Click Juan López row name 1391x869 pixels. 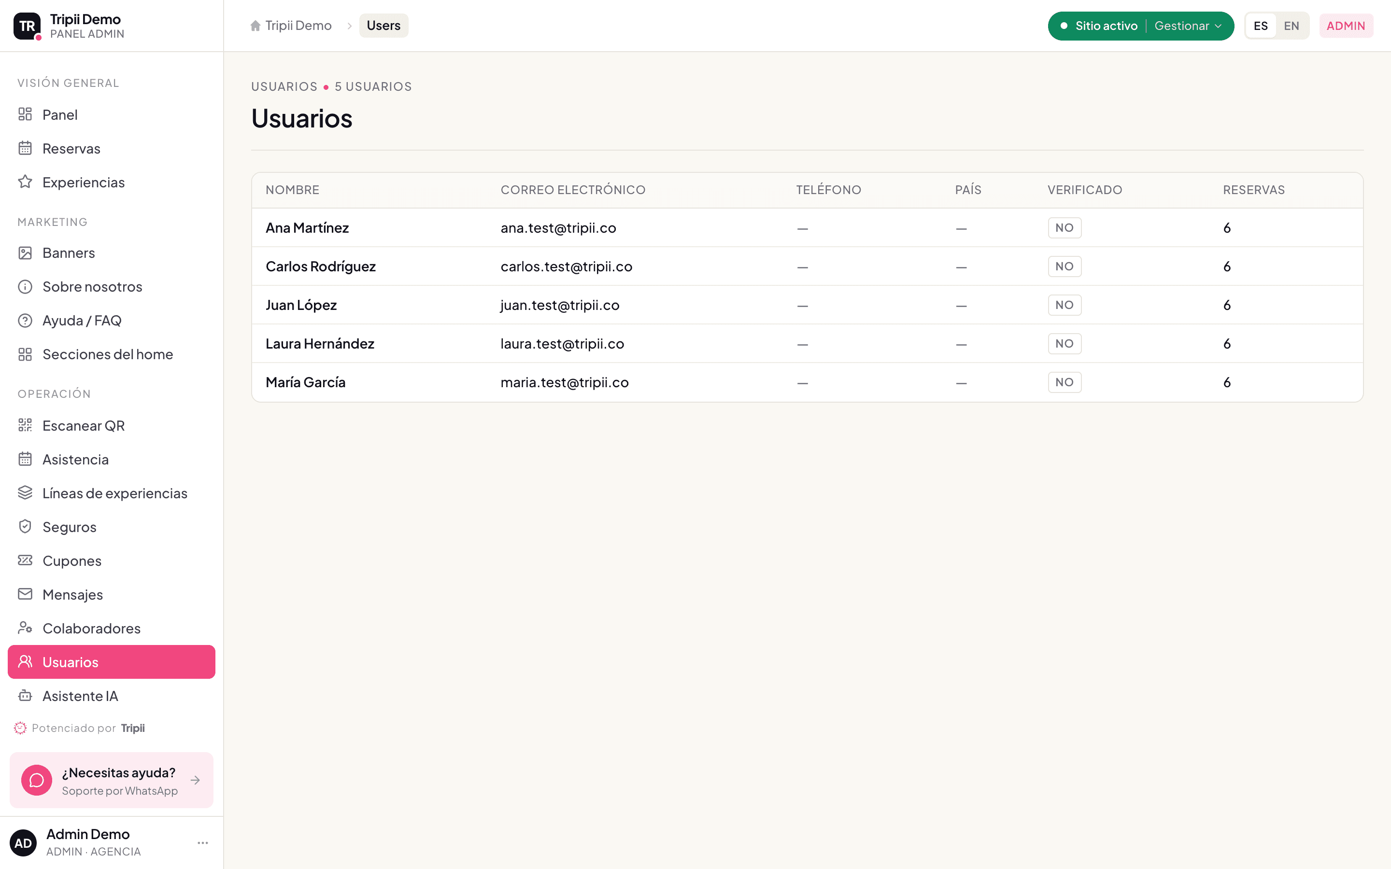click(301, 305)
